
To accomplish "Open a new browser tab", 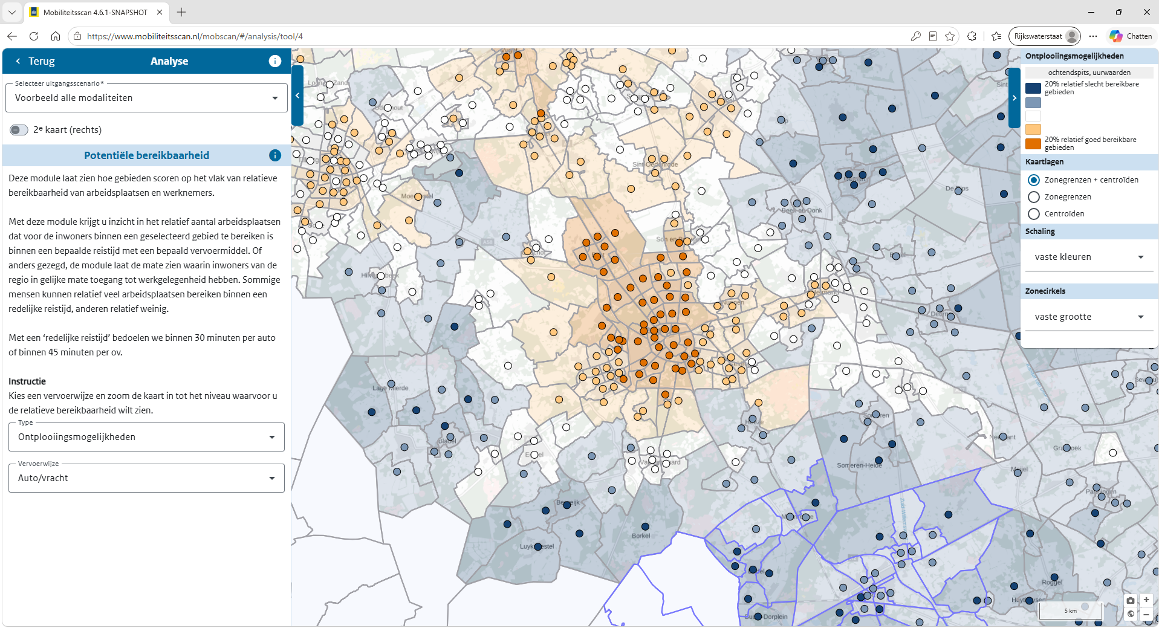I will 181,12.
